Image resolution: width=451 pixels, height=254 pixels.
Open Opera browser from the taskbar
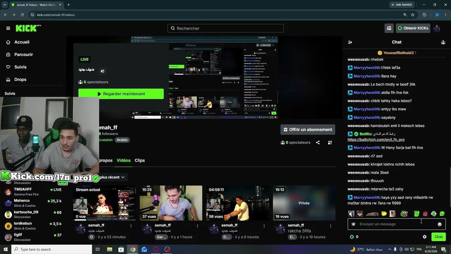pos(156,249)
